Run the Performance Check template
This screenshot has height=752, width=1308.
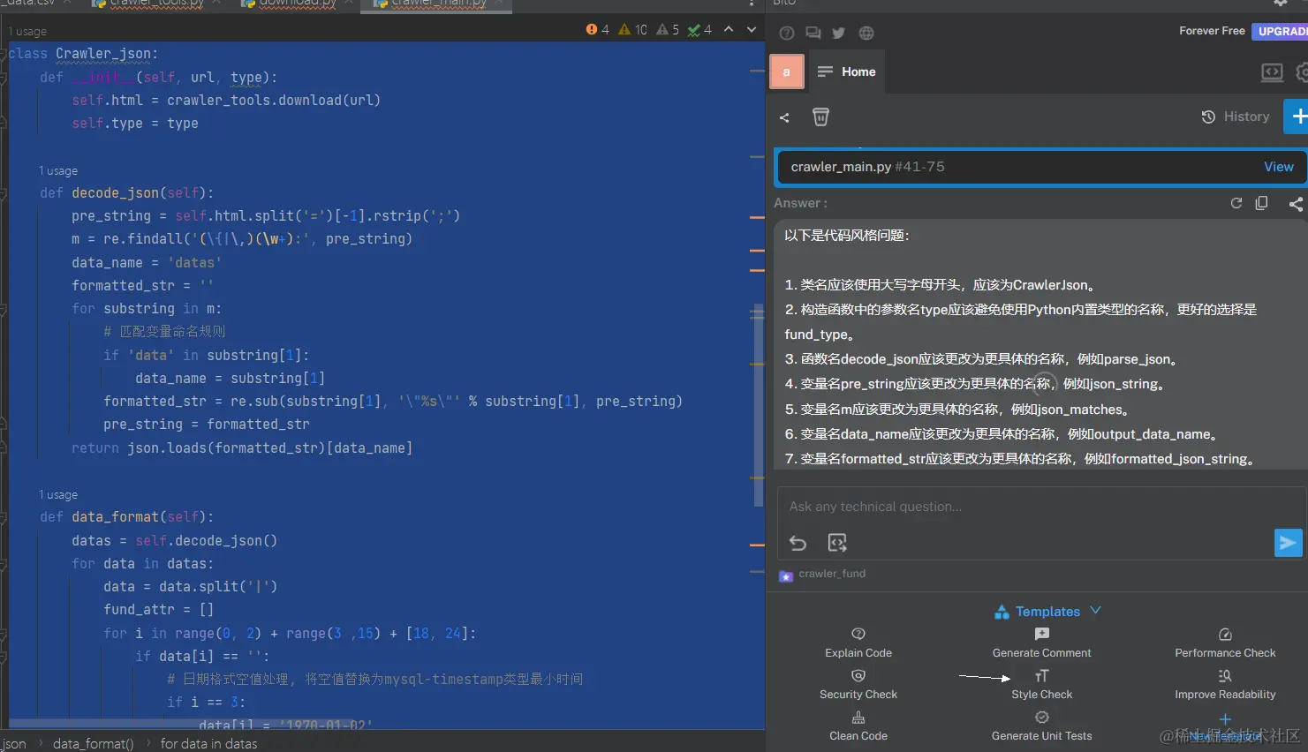[x=1225, y=643]
